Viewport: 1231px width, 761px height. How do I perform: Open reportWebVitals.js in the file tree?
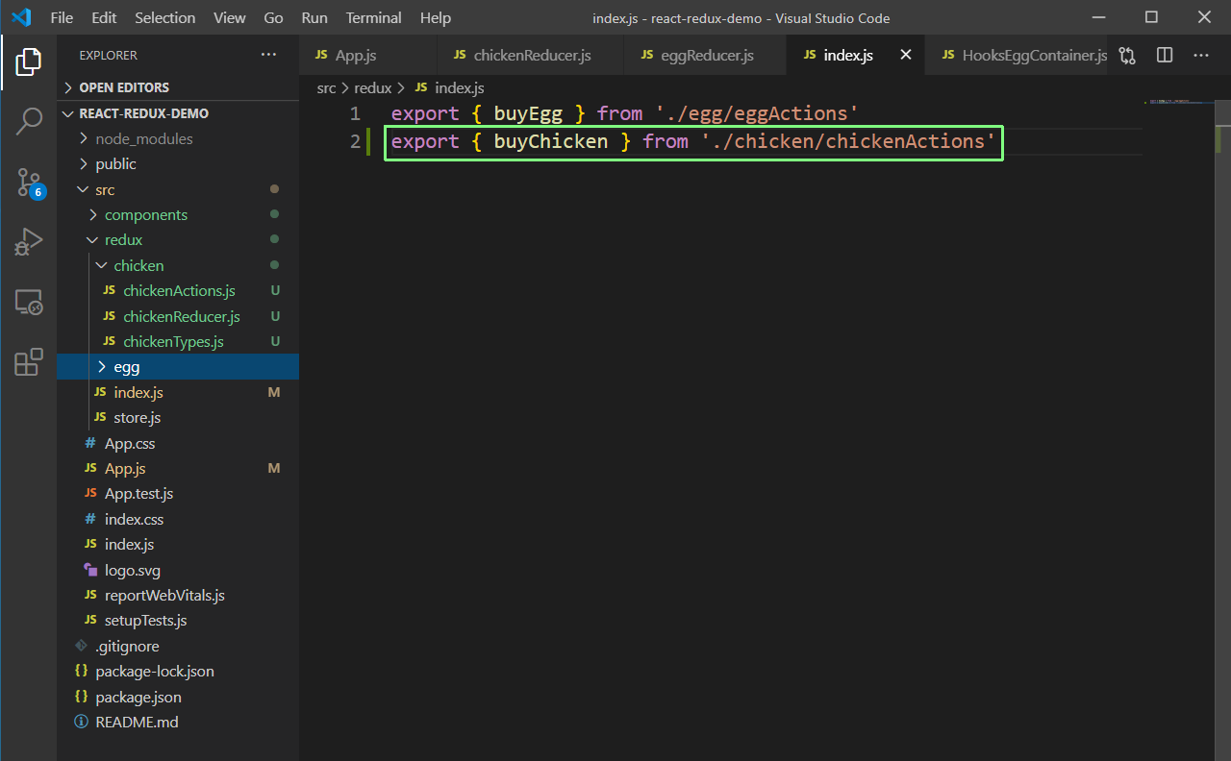tap(178, 595)
